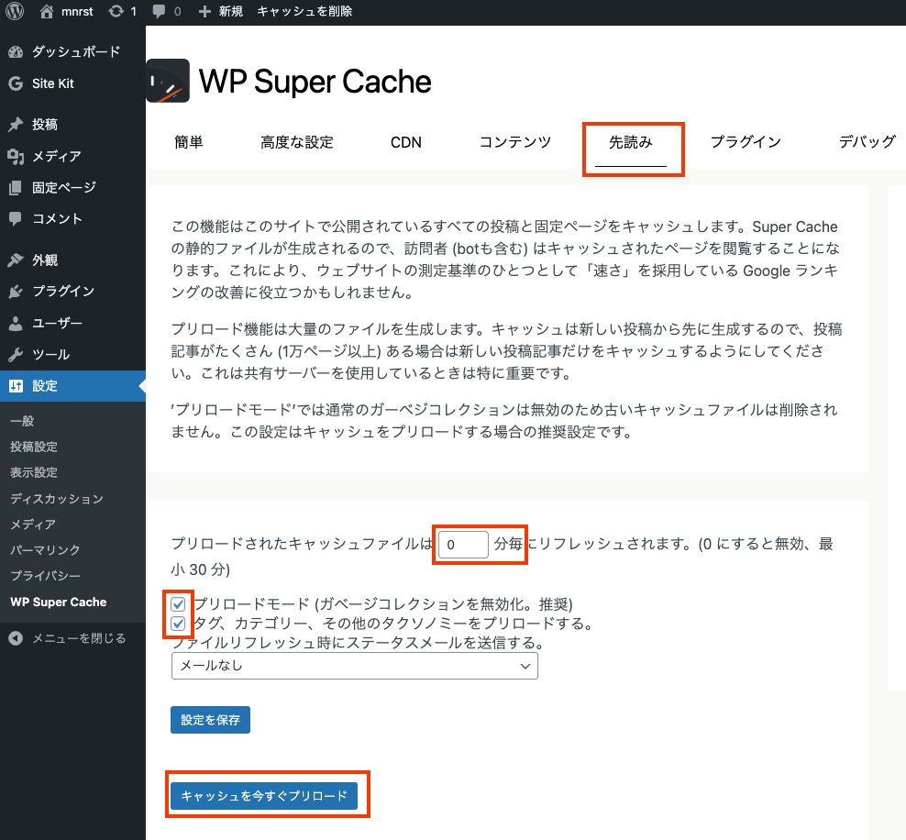
Task: Click in the refresh minutes input field
Action: (463, 544)
